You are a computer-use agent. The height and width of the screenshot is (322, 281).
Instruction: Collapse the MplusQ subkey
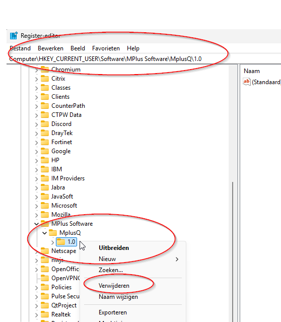click(x=44, y=233)
